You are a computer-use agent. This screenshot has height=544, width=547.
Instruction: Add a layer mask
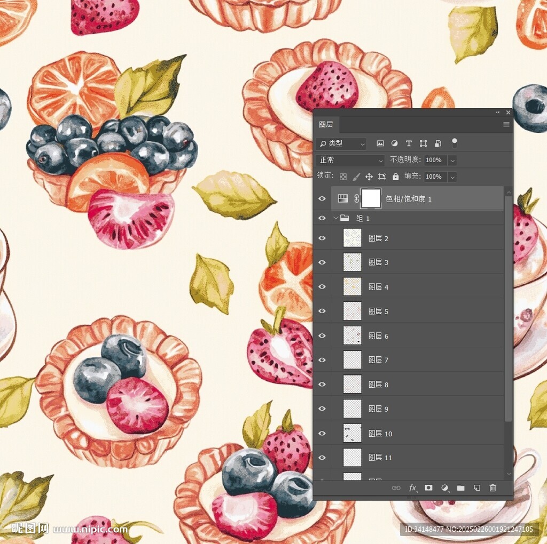[x=428, y=487]
